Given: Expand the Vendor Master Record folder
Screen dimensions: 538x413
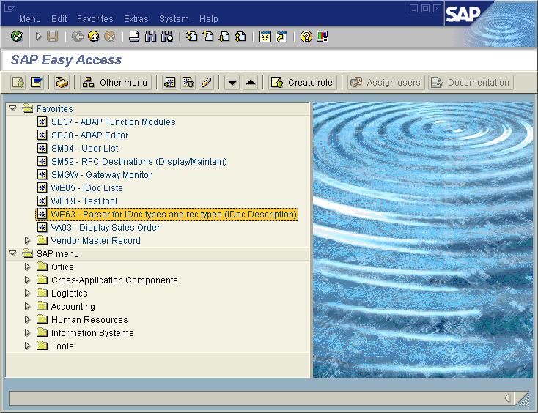Looking at the screenshot, I should pyautogui.click(x=27, y=240).
